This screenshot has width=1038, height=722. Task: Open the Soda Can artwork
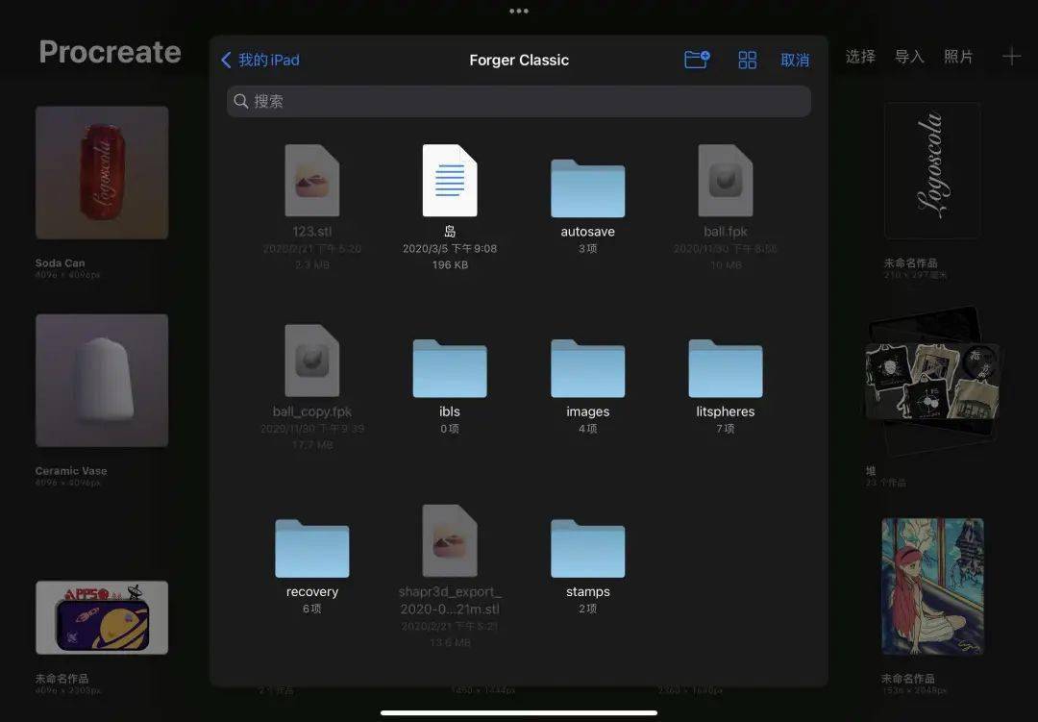(102, 173)
